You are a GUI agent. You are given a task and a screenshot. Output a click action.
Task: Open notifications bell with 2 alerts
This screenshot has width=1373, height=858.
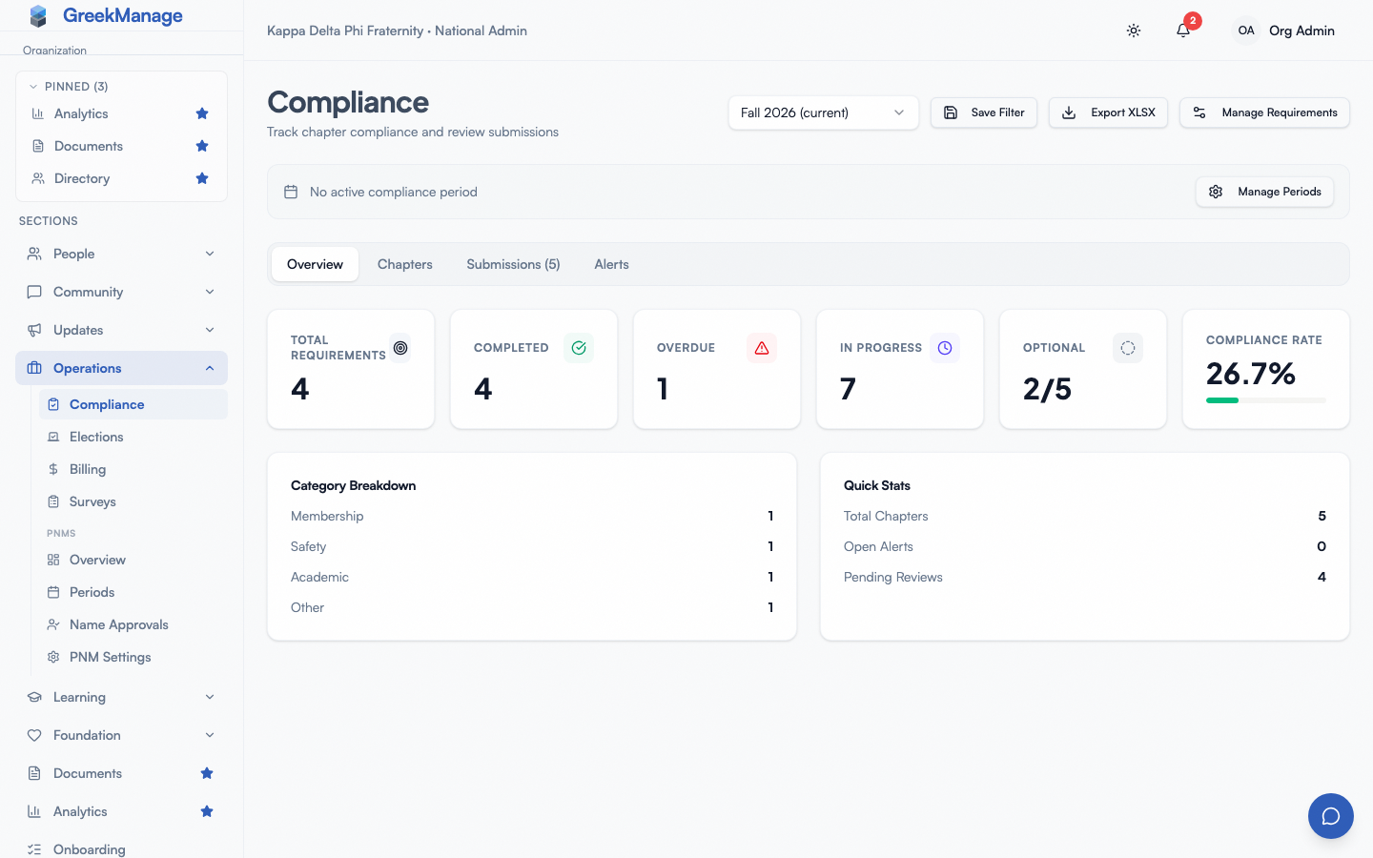(1183, 31)
